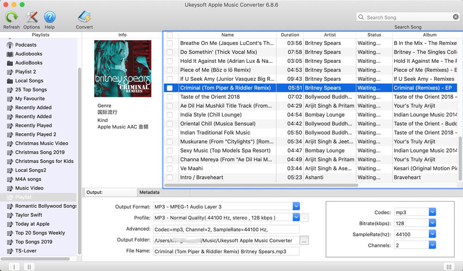Enable the select-all checkbox in the header
This screenshot has width=463, height=271.
coord(169,35)
